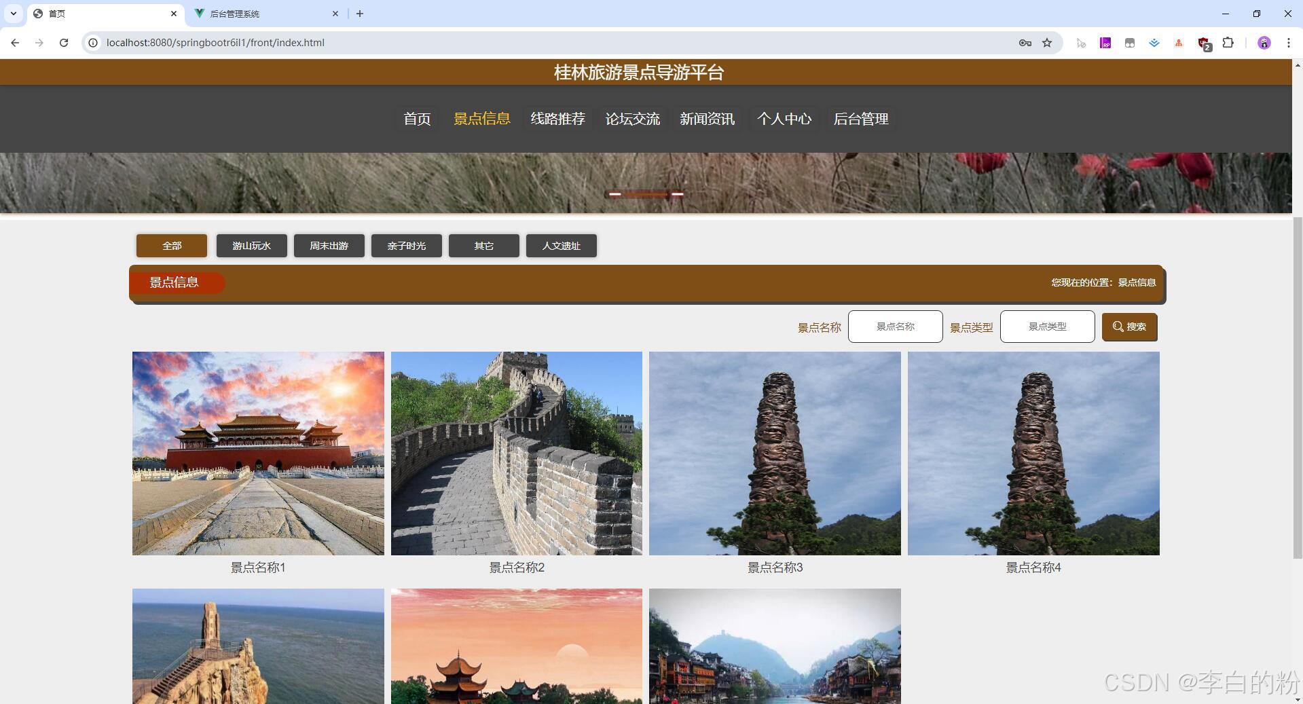Image resolution: width=1303 pixels, height=704 pixels.
Task: Open the 景点名称2 Great Wall thumbnail
Action: tap(517, 453)
